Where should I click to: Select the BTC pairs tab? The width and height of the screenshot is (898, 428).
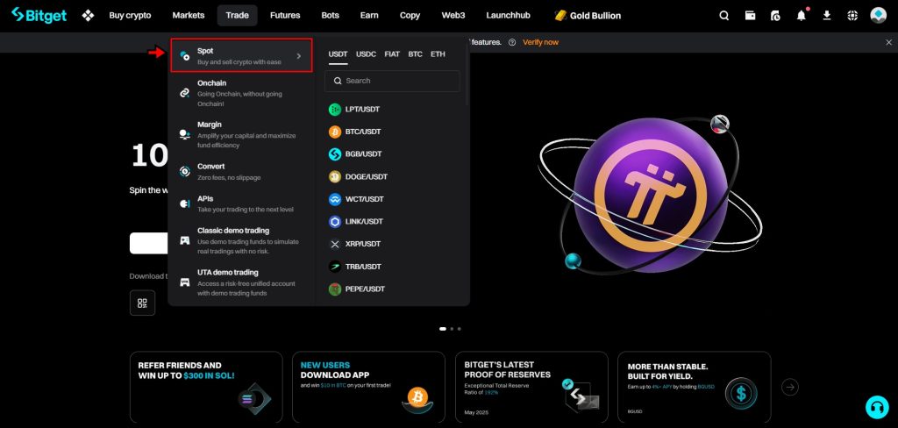pos(415,54)
